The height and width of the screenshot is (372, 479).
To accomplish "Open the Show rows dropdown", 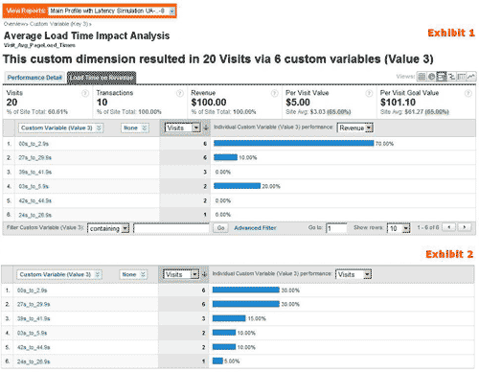I will click(x=399, y=228).
